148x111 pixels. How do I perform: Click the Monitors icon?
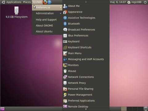click(65, 65)
